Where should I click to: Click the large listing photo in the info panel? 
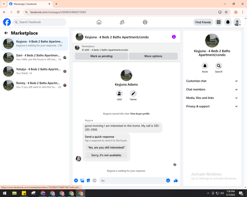[x=212, y=40]
